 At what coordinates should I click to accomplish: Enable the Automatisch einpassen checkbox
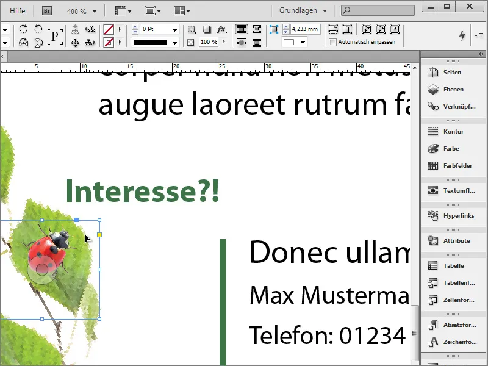332,42
